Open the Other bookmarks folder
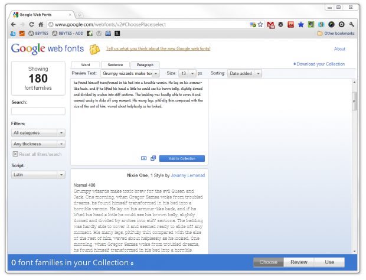The image size is (366, 280). click(x=336, y=34)
